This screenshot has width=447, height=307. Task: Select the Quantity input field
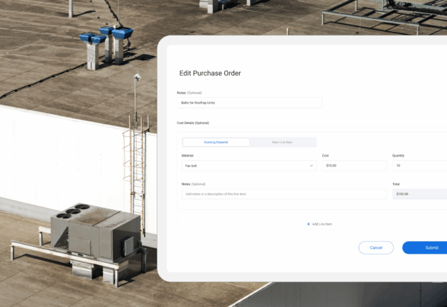[x=419, y=166]
